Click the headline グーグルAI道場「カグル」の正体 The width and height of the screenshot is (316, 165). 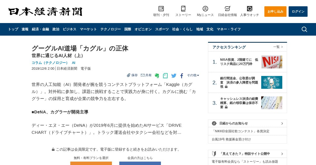point(80,48)
